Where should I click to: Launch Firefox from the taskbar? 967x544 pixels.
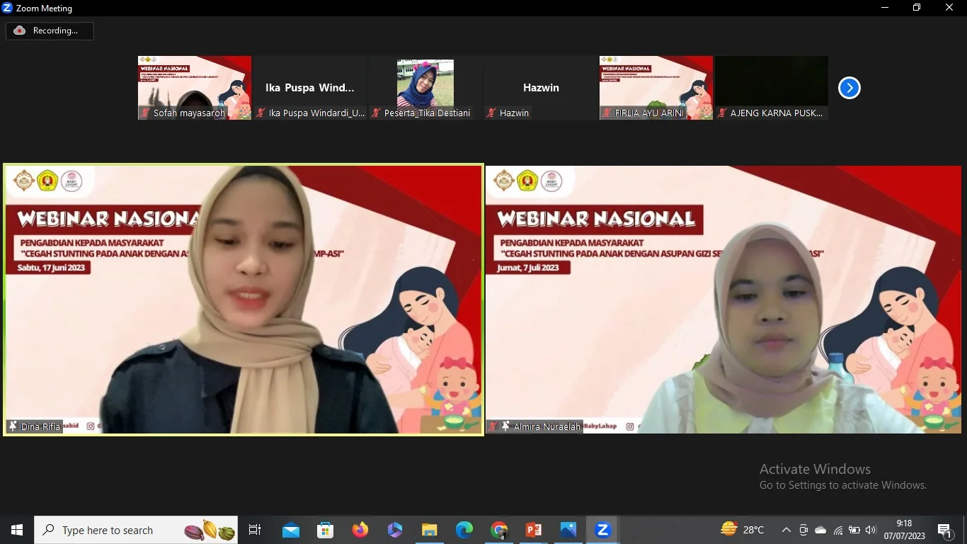pyautogui.click(x=360, y=530)
